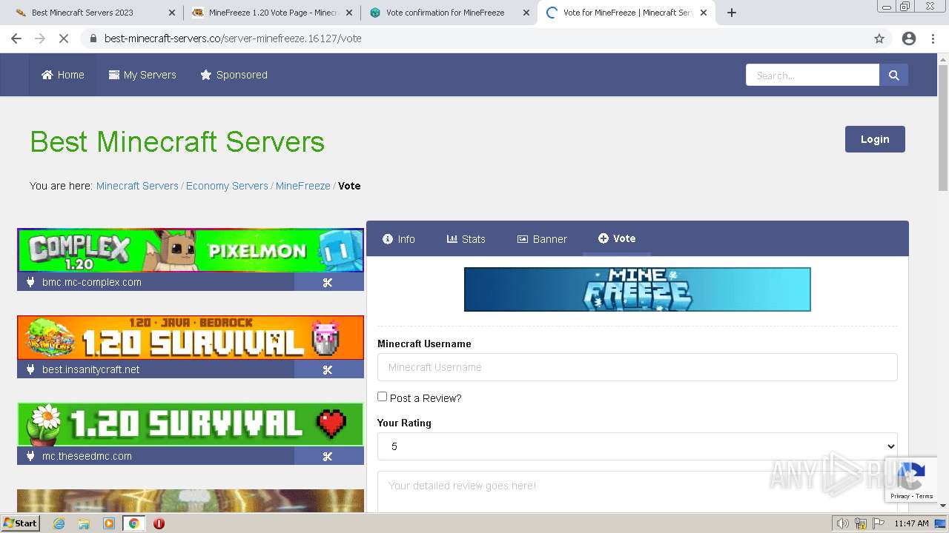
Task: Select the Vote tab
Action: tap(617, 238)
